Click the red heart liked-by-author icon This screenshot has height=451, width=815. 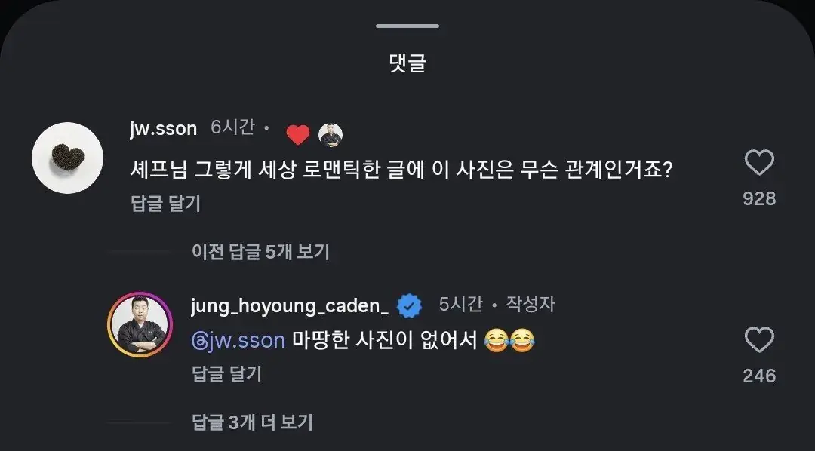pyautogui.click(x=298, y=135)
